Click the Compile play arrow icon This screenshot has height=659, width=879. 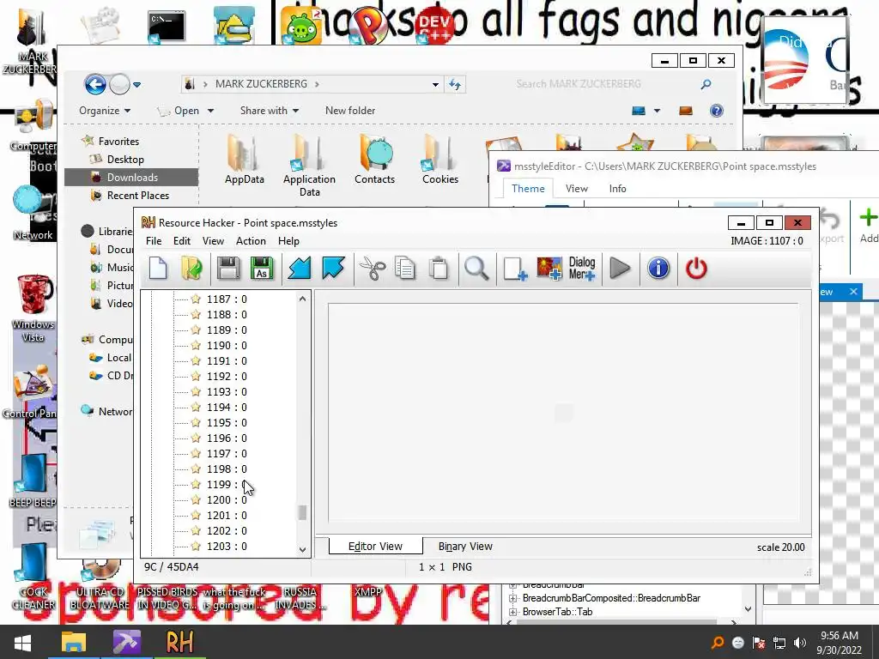click(x=620, y=269)
